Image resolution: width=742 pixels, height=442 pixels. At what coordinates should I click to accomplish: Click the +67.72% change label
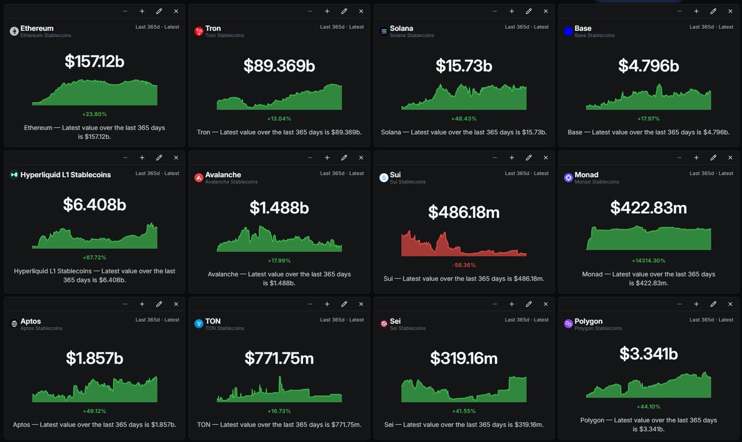pos(95,257)
